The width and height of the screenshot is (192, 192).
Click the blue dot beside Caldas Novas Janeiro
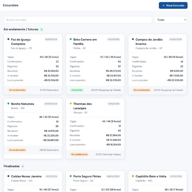(8, 176)
